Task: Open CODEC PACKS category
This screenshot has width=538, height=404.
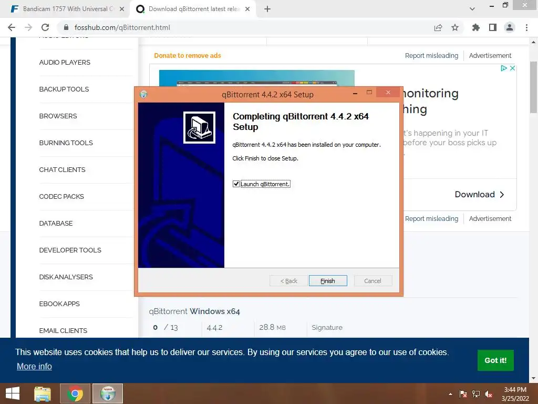Action: (61, 197)
